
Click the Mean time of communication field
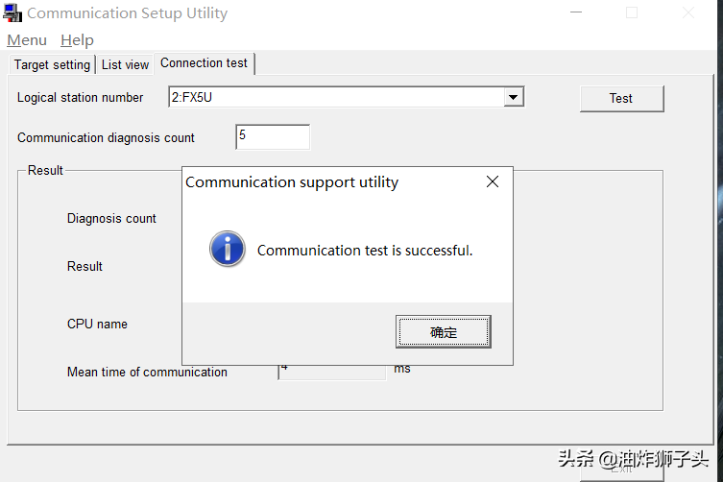pos(332,371)
